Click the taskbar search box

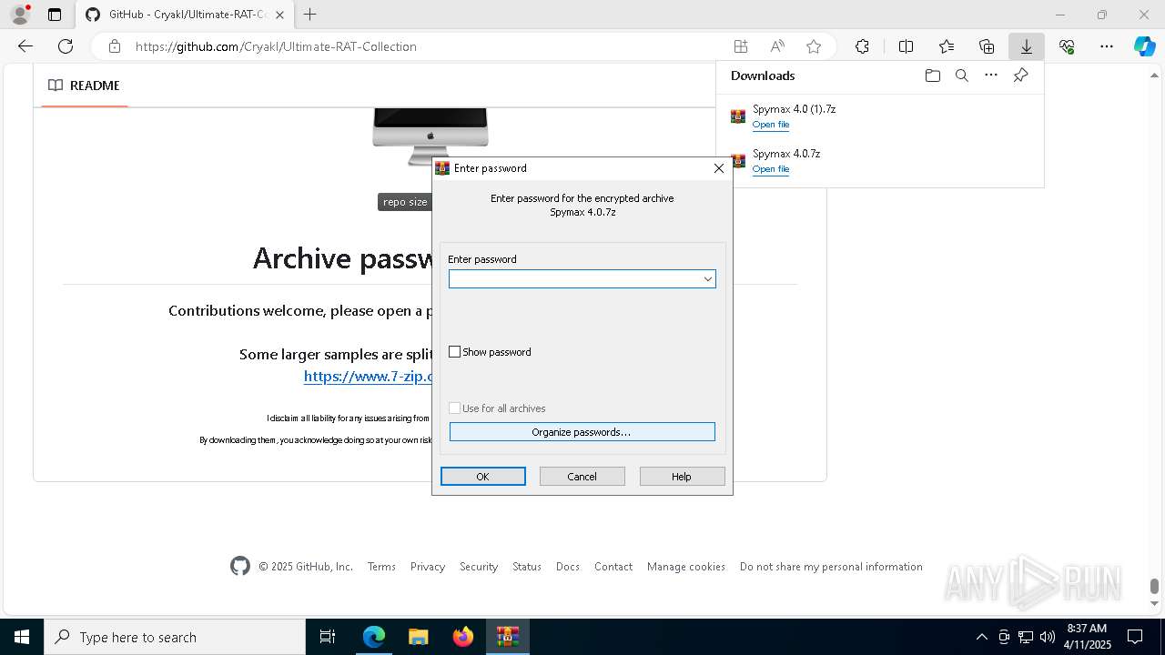175,637
